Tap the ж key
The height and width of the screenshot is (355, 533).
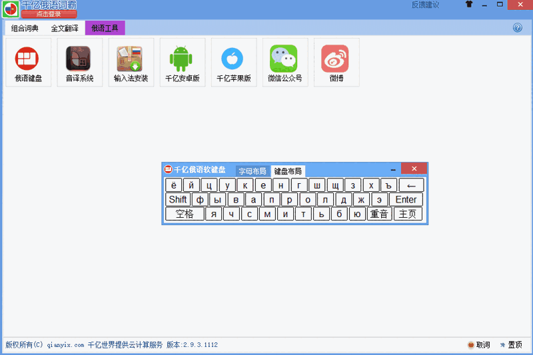(361, 199)
